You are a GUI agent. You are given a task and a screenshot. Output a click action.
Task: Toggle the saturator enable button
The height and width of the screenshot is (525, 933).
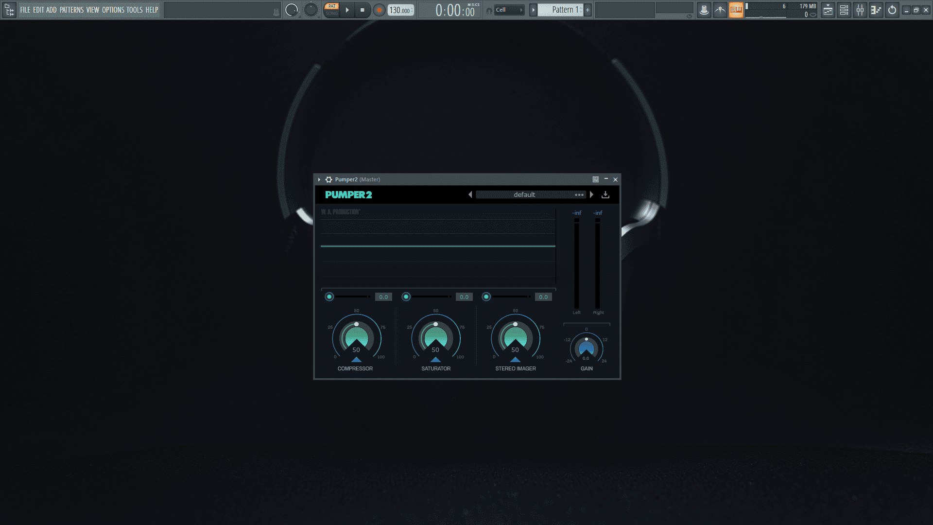[406, 297]
